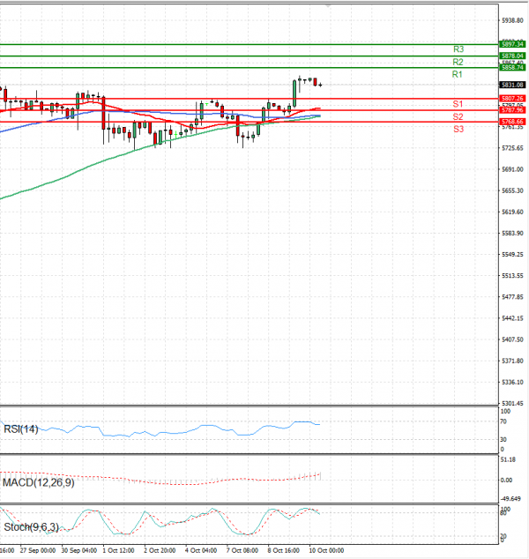Select the 7 Oct 08:00 time label

pyautogui.click(x=242, y=550)
